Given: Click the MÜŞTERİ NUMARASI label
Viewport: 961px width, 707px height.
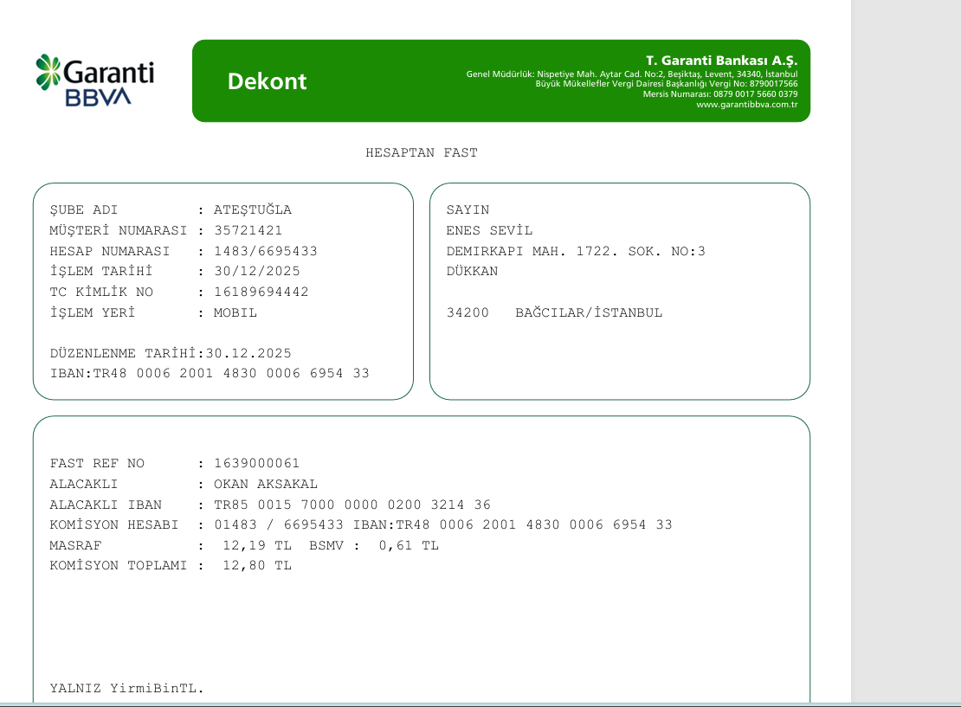Looking at the screenshot, I should [119, 230].
